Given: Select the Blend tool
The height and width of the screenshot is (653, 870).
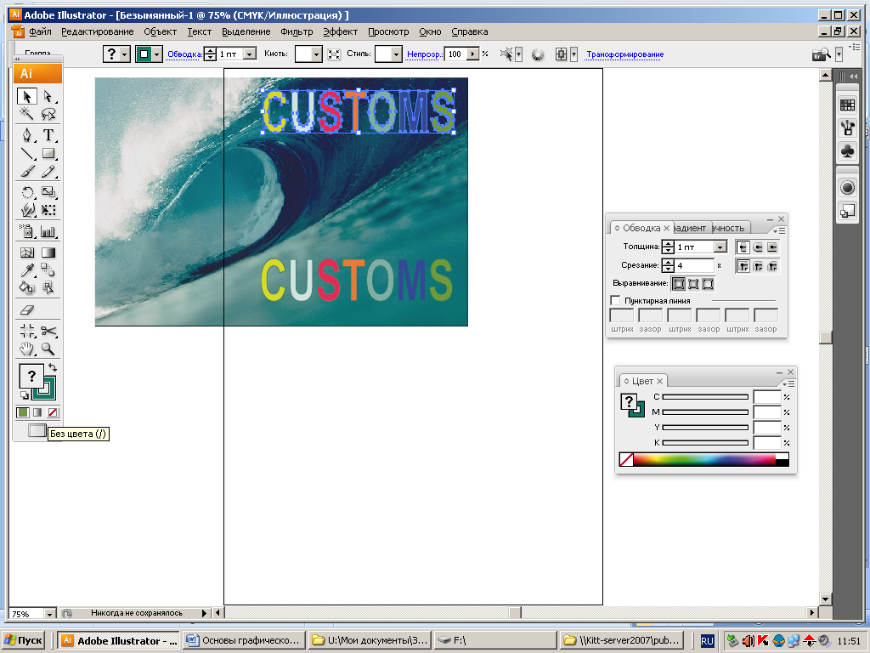Looking at the screenshot, I should pyautogui.click(x=48, y=270).
